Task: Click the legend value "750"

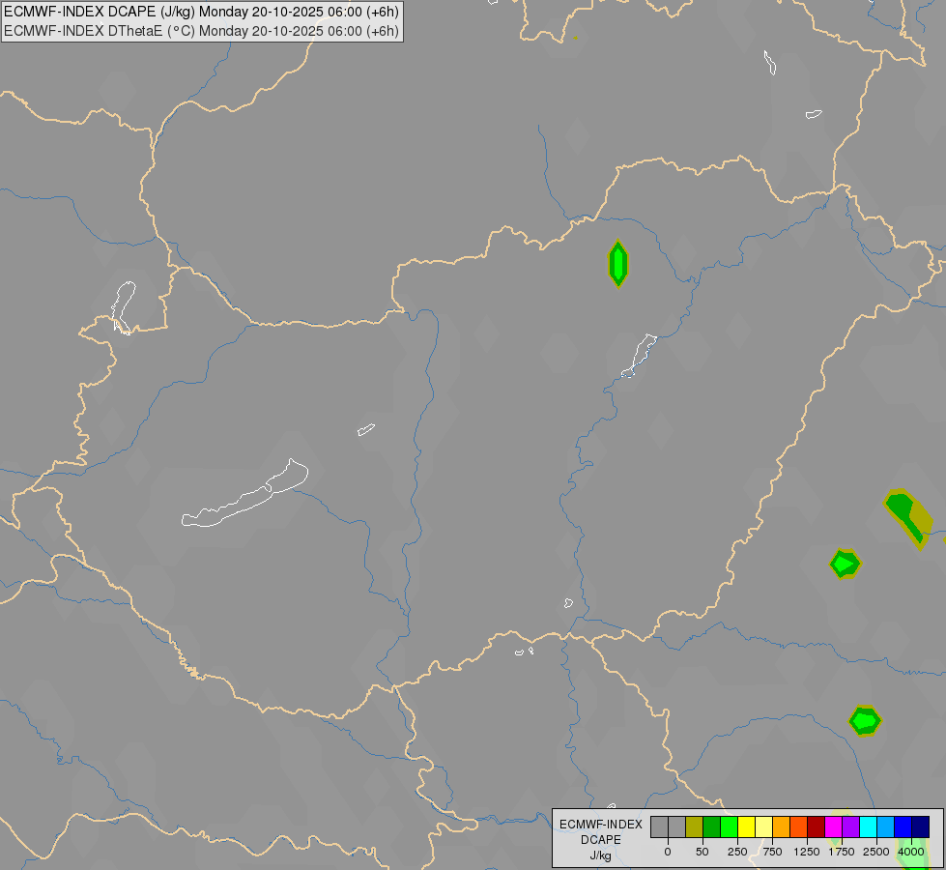Action: pyautogui.click(x=772, y=852)
